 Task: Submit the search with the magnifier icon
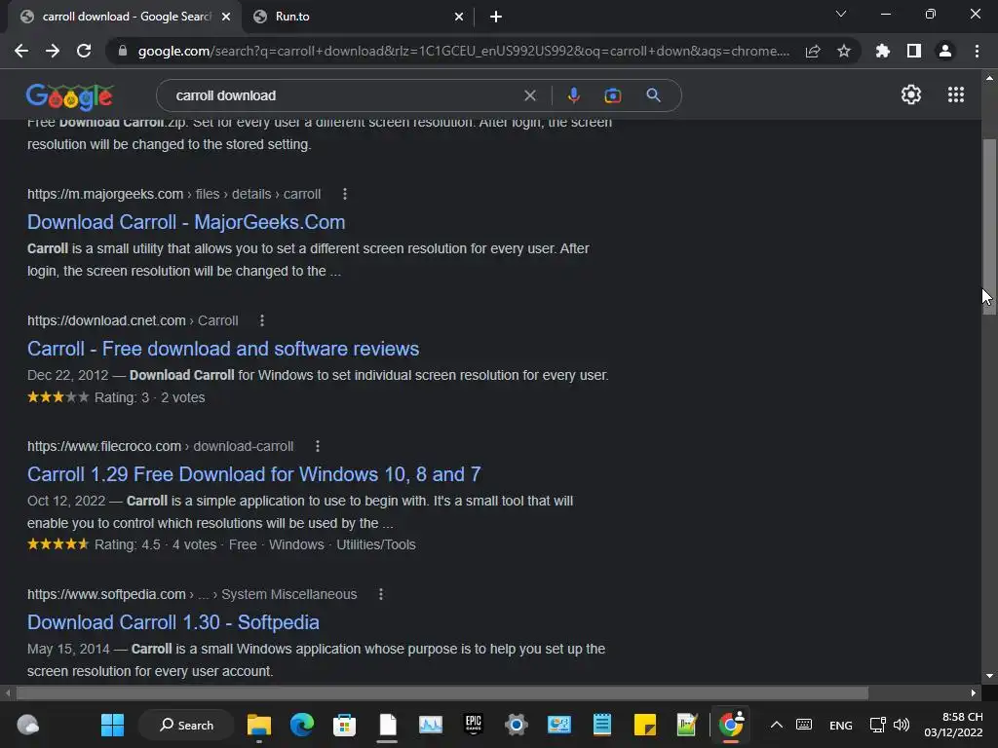click(653, 95)
